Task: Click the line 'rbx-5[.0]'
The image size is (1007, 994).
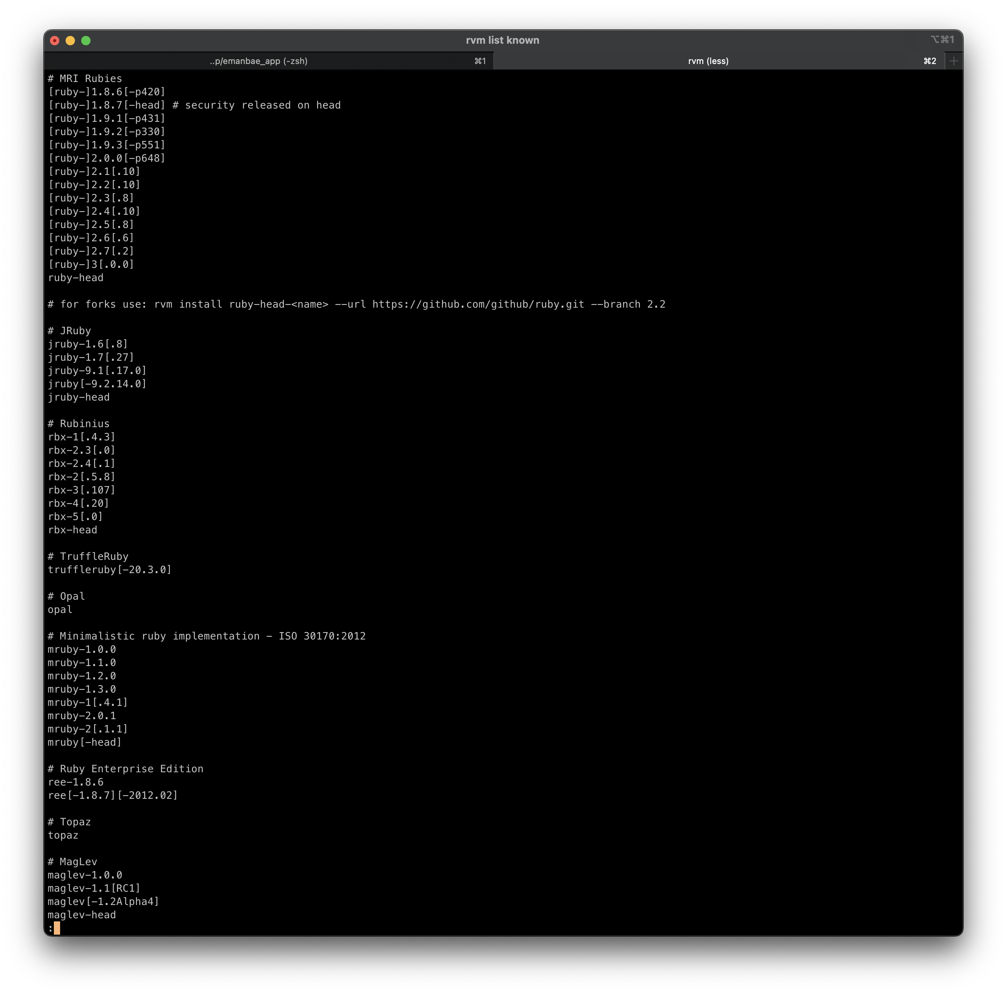Action: (x=76, y=517)
